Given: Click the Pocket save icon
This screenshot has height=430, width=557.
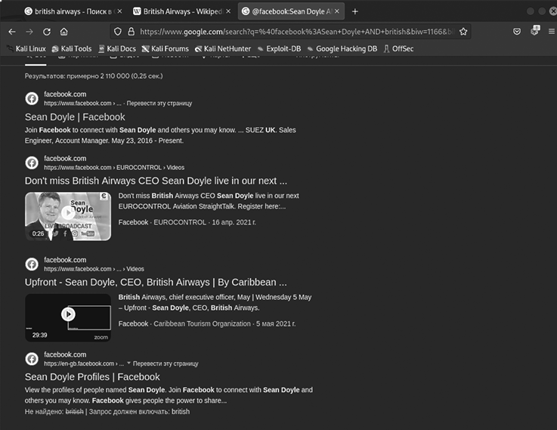Looking at the screenshot, I should click(x=517, y=32).
